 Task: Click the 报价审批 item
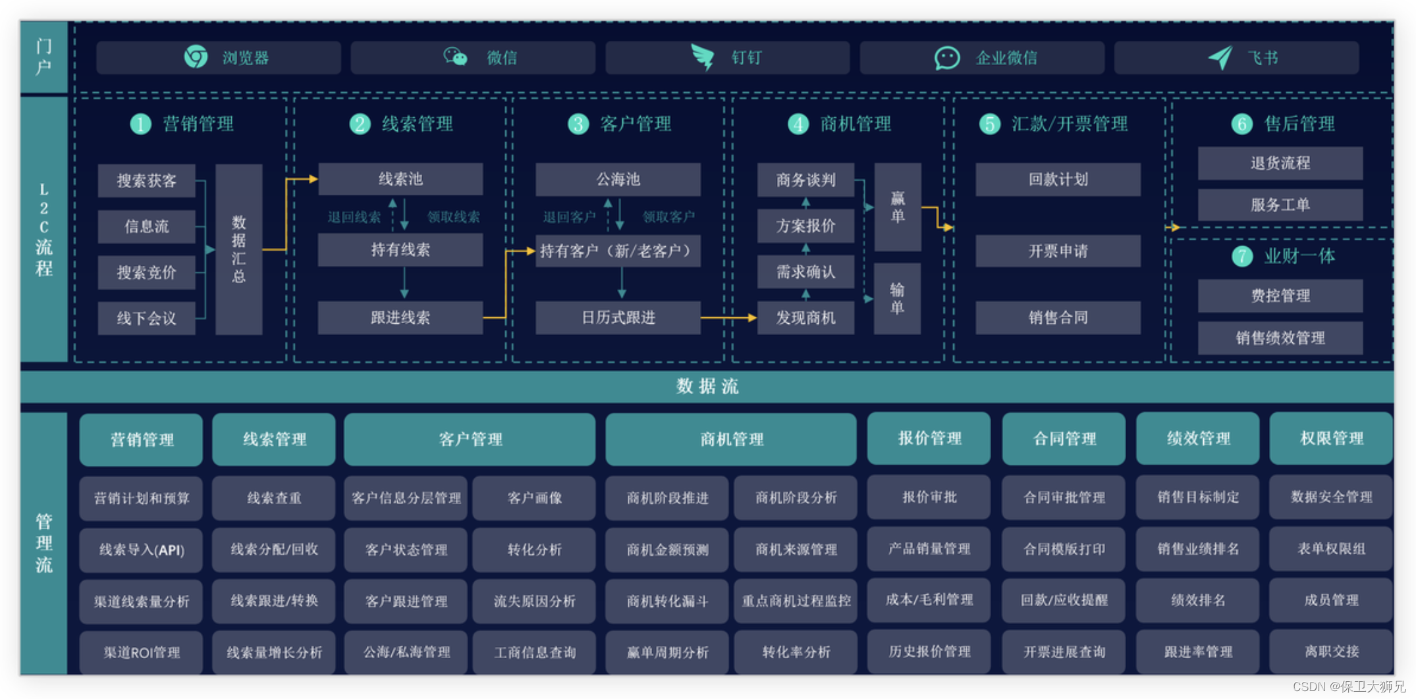[929, 497]
